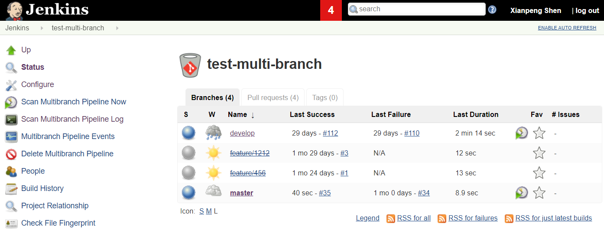Toggle favorite star for master branch
The height and width of the screenshot is (233, 604).
click(539, 193)
